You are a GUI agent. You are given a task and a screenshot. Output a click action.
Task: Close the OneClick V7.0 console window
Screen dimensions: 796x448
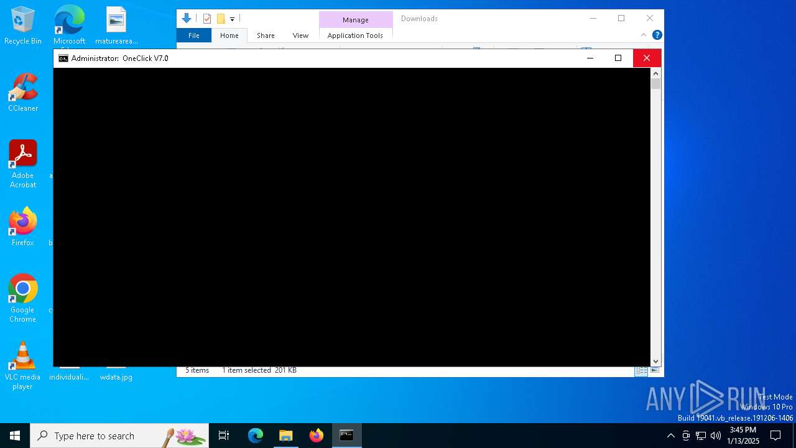[647, 58]
